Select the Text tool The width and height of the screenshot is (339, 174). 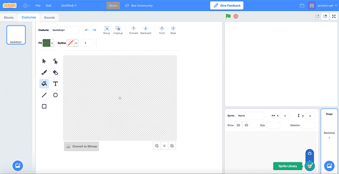56,84
